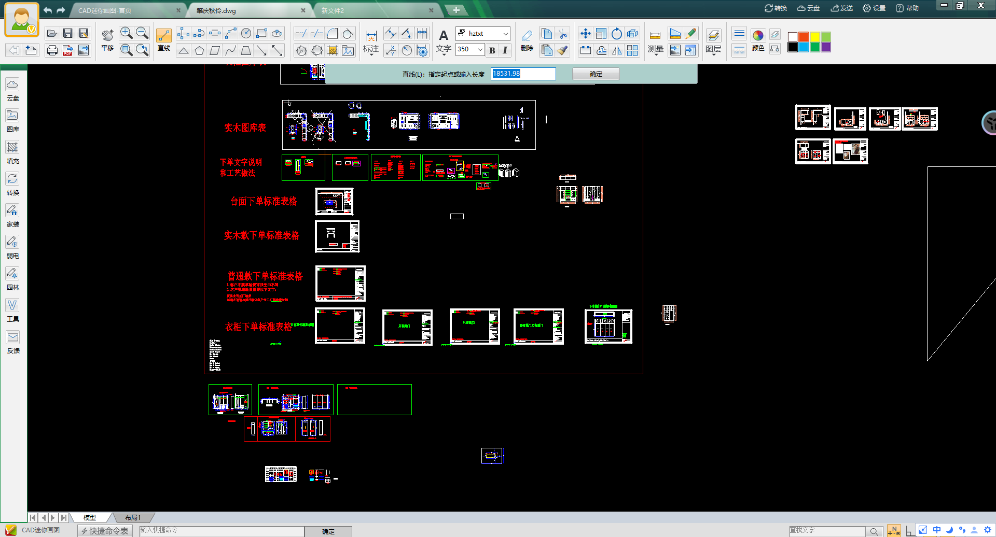Viewport: 996px width, 537px height.
Task: Toggle bold text formatting
Action: click(492, 50)
